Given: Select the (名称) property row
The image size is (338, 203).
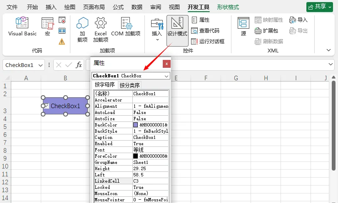Looking at the screenshot, I should click(131, 94).
